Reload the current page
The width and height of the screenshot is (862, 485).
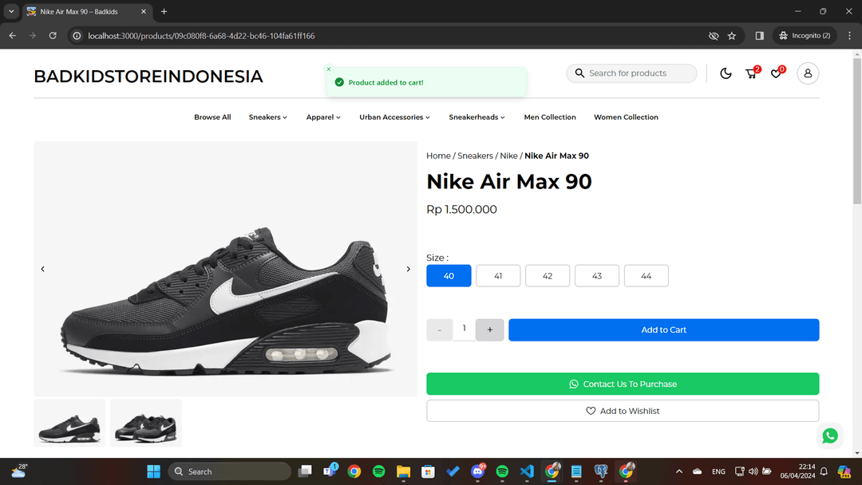pyautogui.click(x=53, y=36)
